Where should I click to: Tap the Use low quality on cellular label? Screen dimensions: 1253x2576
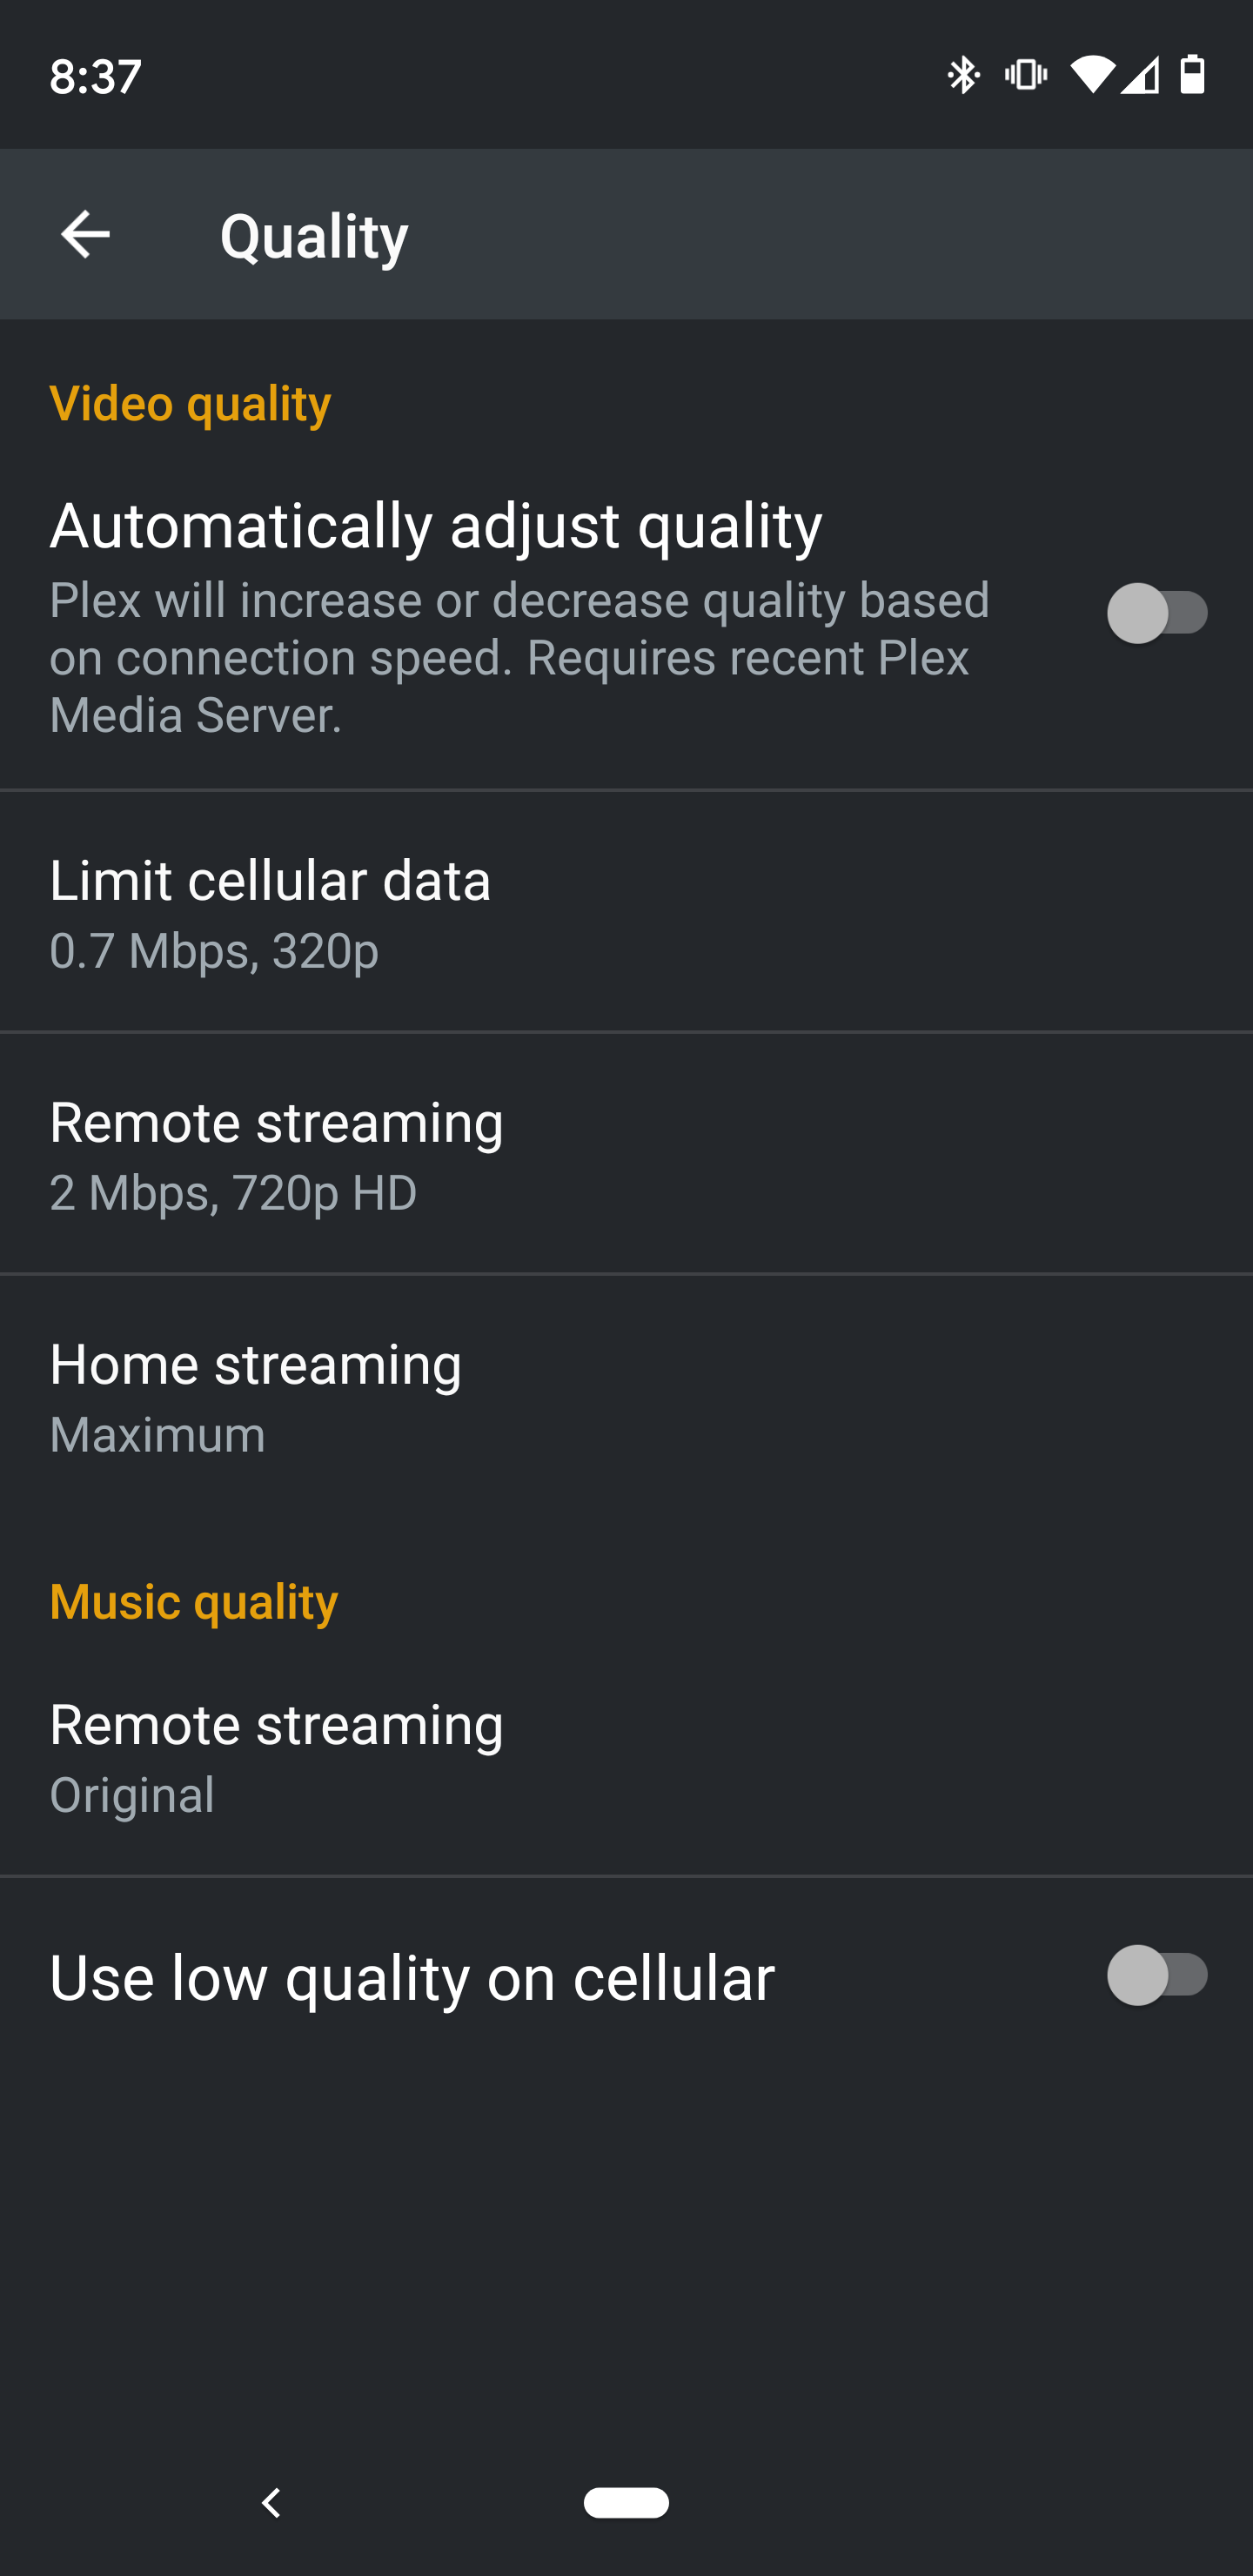[412, 1977]
